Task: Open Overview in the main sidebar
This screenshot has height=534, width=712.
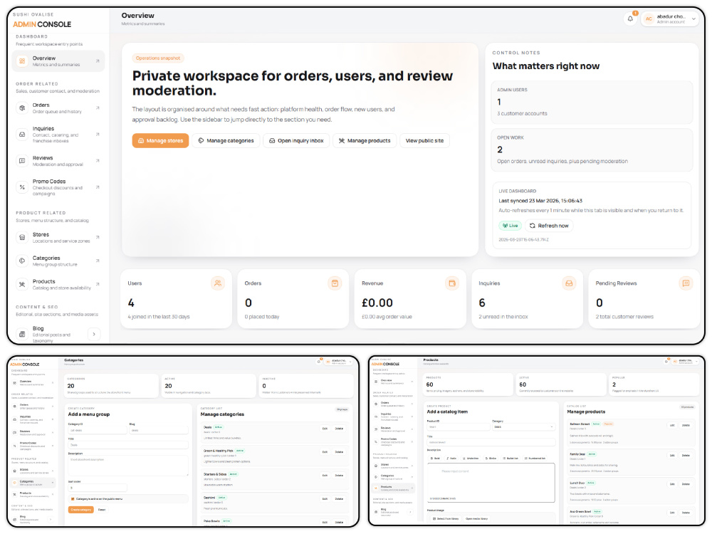Action: click(x=58, y=61)
